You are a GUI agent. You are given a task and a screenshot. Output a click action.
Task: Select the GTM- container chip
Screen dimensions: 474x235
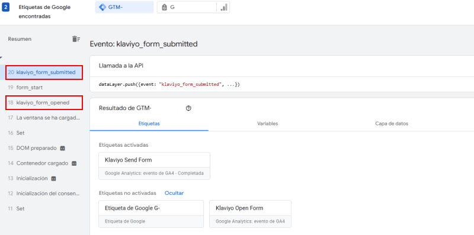(124, 7)
